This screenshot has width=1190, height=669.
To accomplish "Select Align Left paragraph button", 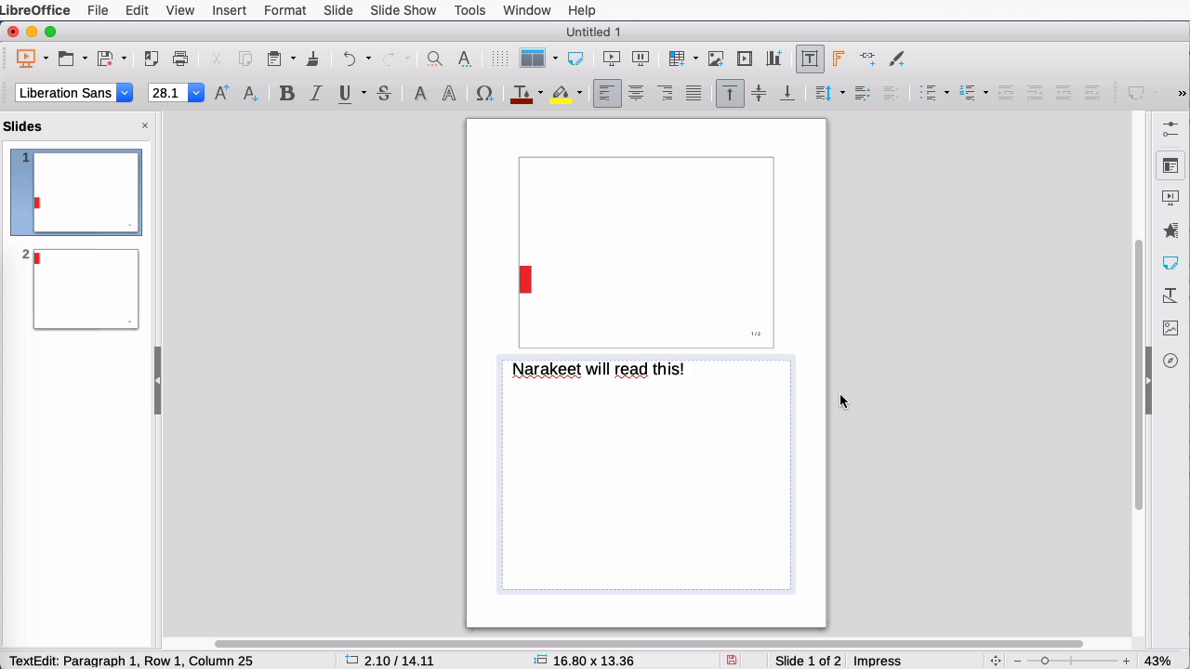I will (607, 93).
